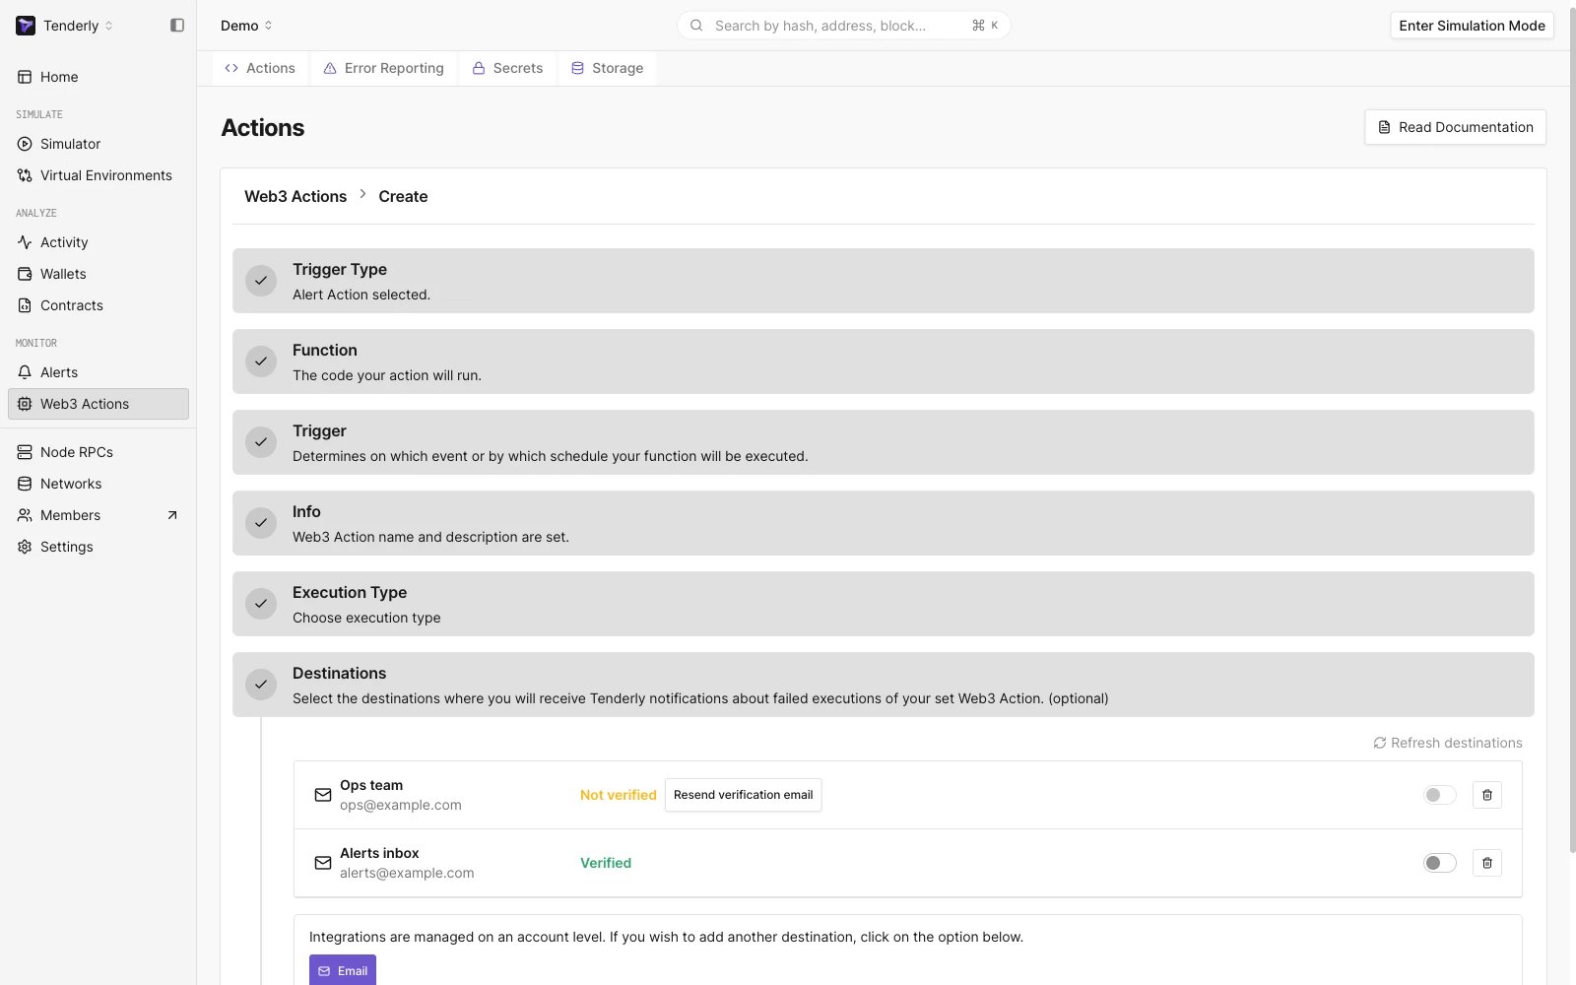
Task: Click the Not verified status text
Action: 619,795
